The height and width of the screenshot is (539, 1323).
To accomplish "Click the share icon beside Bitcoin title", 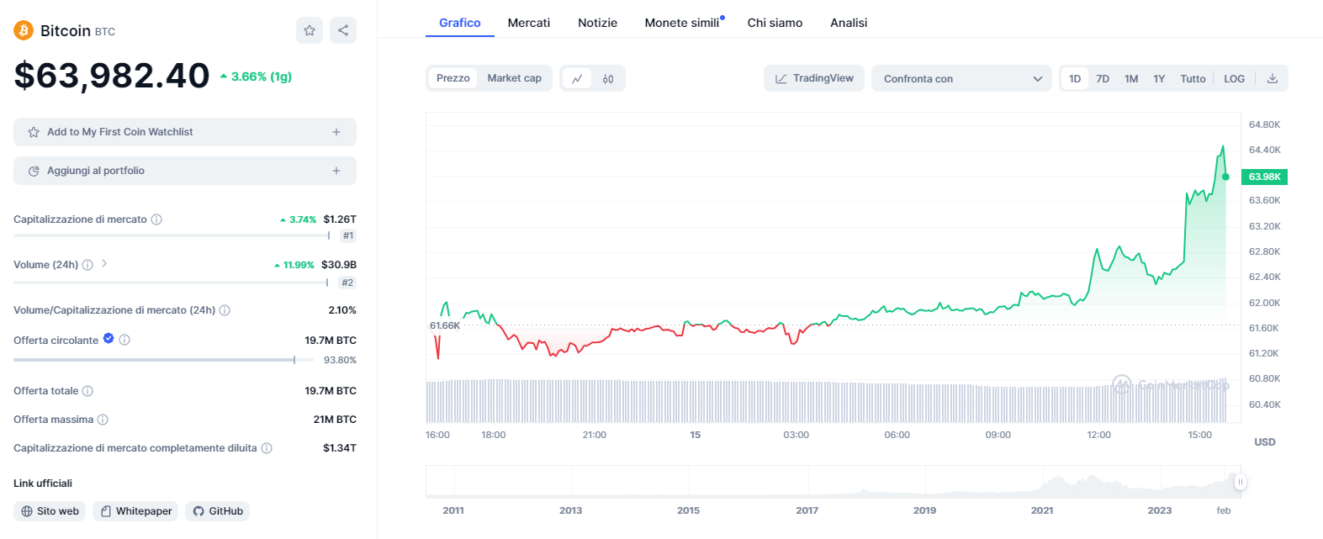I will [343, 30].
